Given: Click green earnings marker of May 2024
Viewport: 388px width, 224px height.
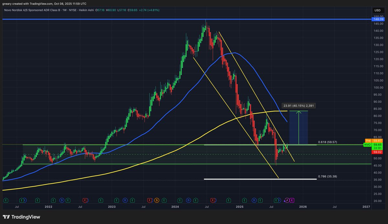Looking at the screenshot, I should [x=196, y=200].
